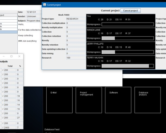Click the 'R: 51' stat for You

coord(128,19)
